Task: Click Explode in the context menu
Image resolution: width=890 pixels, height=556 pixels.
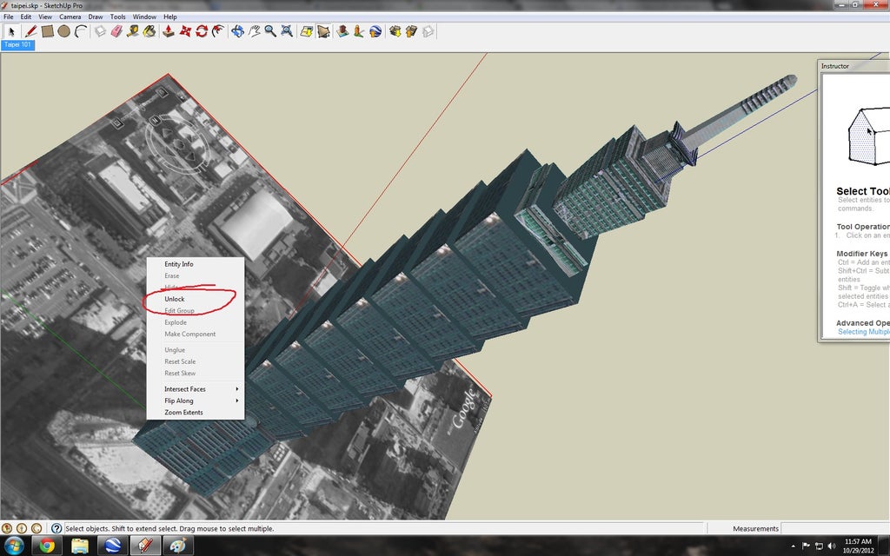Action: pos(174,321)
